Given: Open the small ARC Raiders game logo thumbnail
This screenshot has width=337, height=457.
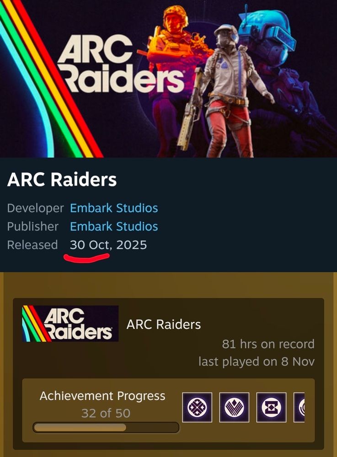Looking at the screenshot, I should pyautogui.click(x=70, y=324).
